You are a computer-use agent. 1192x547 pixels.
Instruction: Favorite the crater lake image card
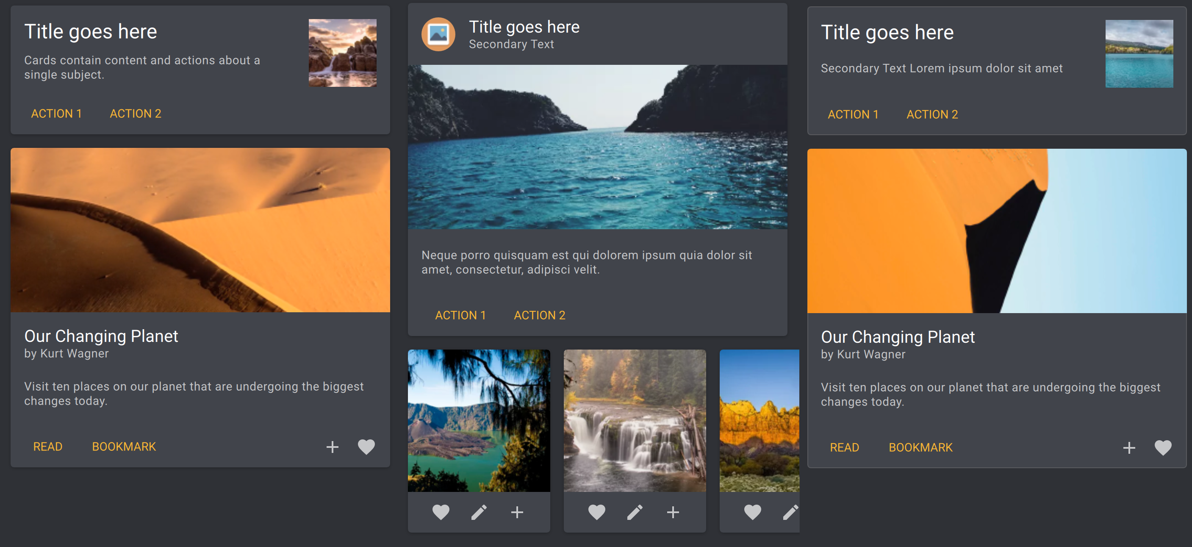click(x=441, y=512)
